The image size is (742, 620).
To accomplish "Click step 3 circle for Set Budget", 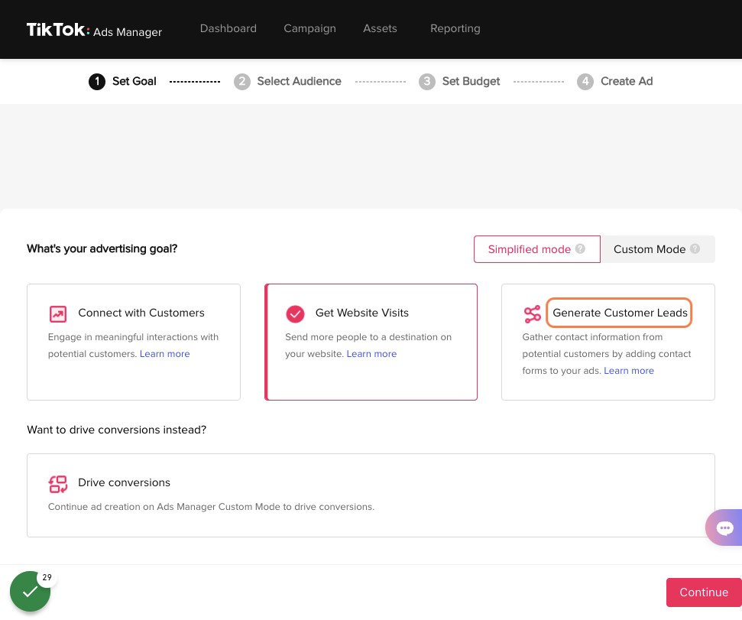I will [x=427, y=81].
